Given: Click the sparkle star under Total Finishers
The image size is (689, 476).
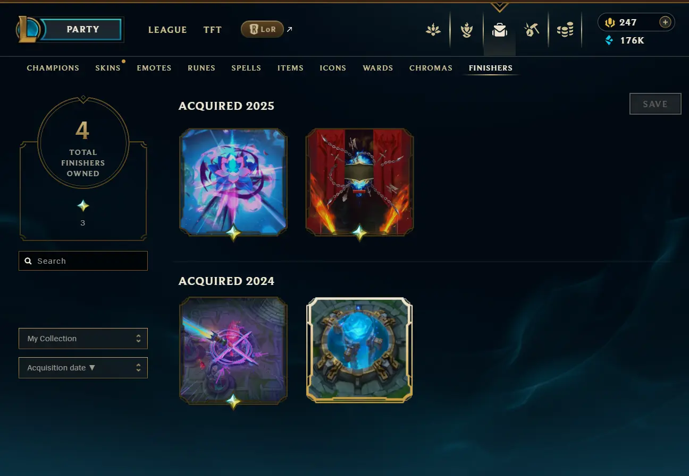Looking at the screenshot, I should pyautogui.click(x=83, y=206).
